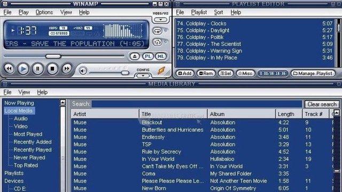This screenshot has width=342, height=192.
Task: Click the Previous track button in Winamp
Action: [9, 69]
